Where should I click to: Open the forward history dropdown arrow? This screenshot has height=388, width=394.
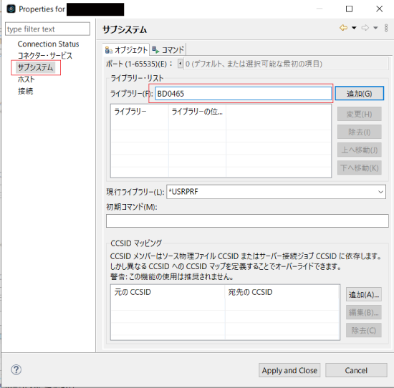[375, 28]
